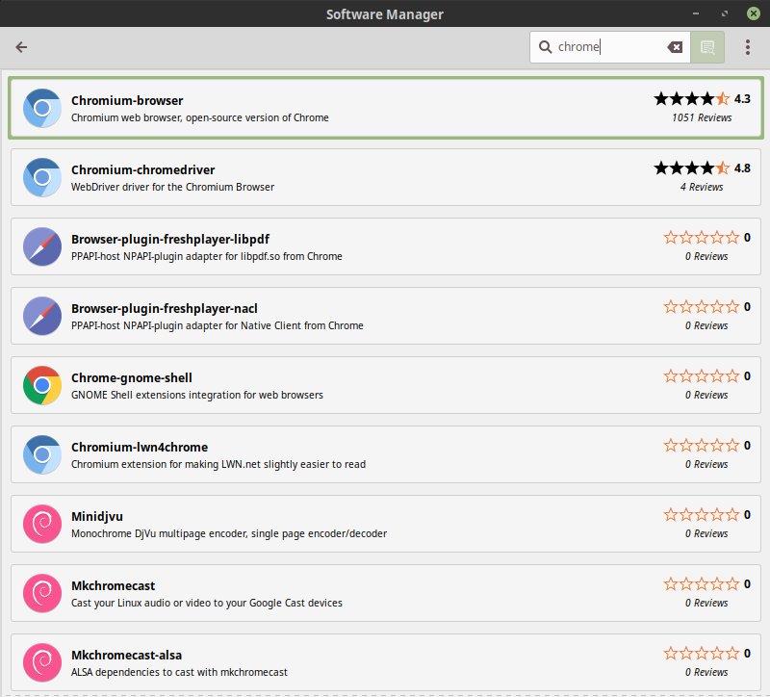Click the Mkchromecast-alsa app icon
The image size is (770, 697).
41,662
